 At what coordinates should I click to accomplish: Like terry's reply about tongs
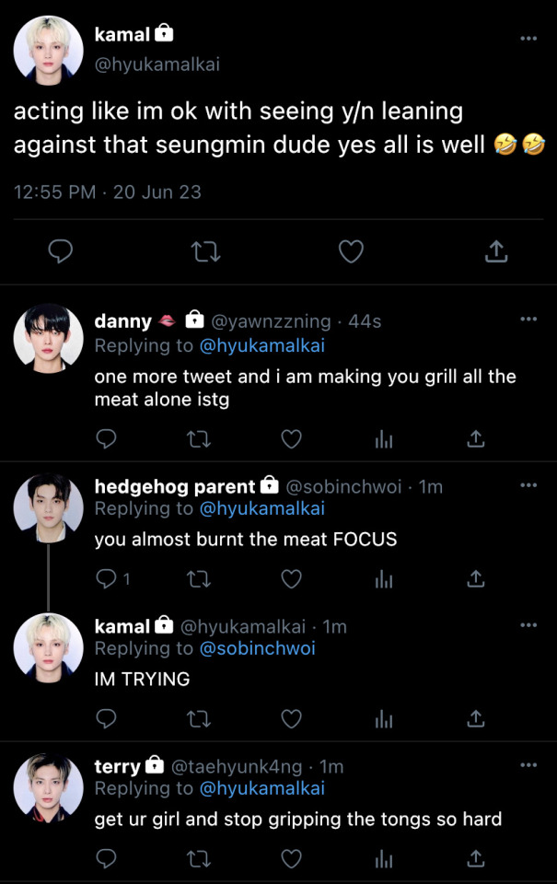[292, 858]
